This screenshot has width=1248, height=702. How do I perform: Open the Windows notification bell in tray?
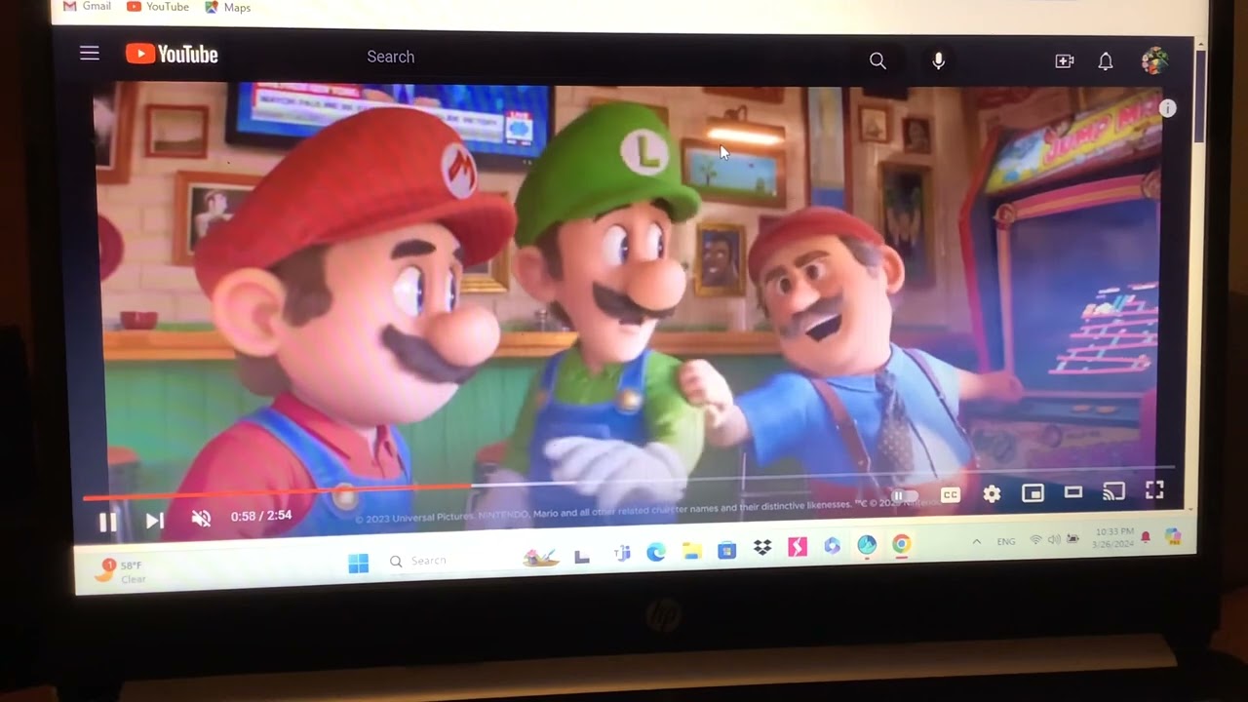(x=1146, y=537)
